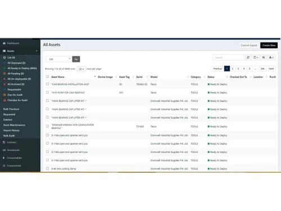The width and height of the screenshot is (281, 211).
Task: Toggle the select-all header checkbox
Action: click(x=47, y=77)
